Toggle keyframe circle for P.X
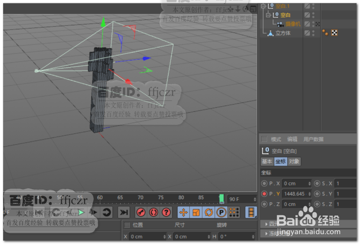The width and height of the screenshot is (360, 244). coord(264,184)
